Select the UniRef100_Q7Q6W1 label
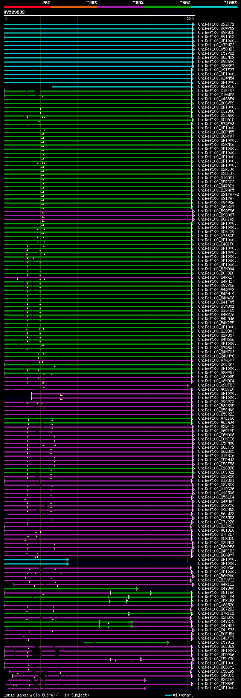The height and width of the screenshot is (698, 241). tap(216, 348)
